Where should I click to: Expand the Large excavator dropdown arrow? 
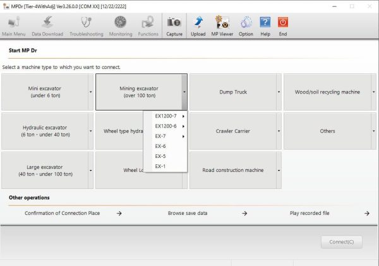pyautogui.click(x=90, y=170)
